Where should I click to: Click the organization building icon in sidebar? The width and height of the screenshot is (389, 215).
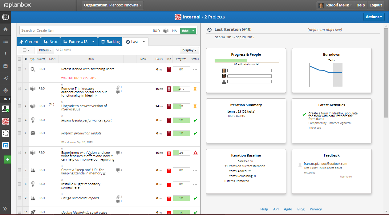[5, 17]
